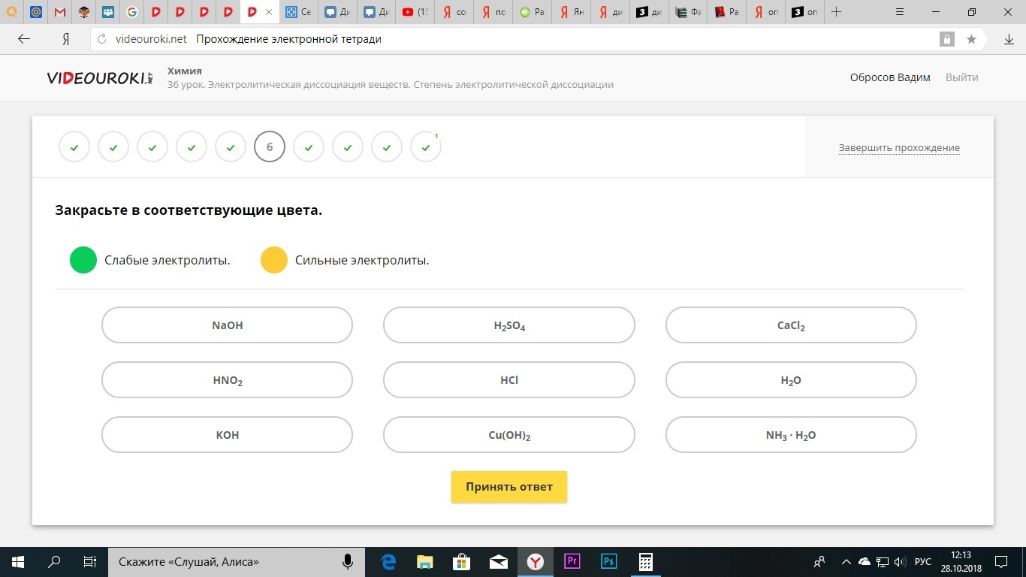Viewport: 1026px width, 577px height.
Task: Switch the РУС input language
Action: tap(923, 561)
